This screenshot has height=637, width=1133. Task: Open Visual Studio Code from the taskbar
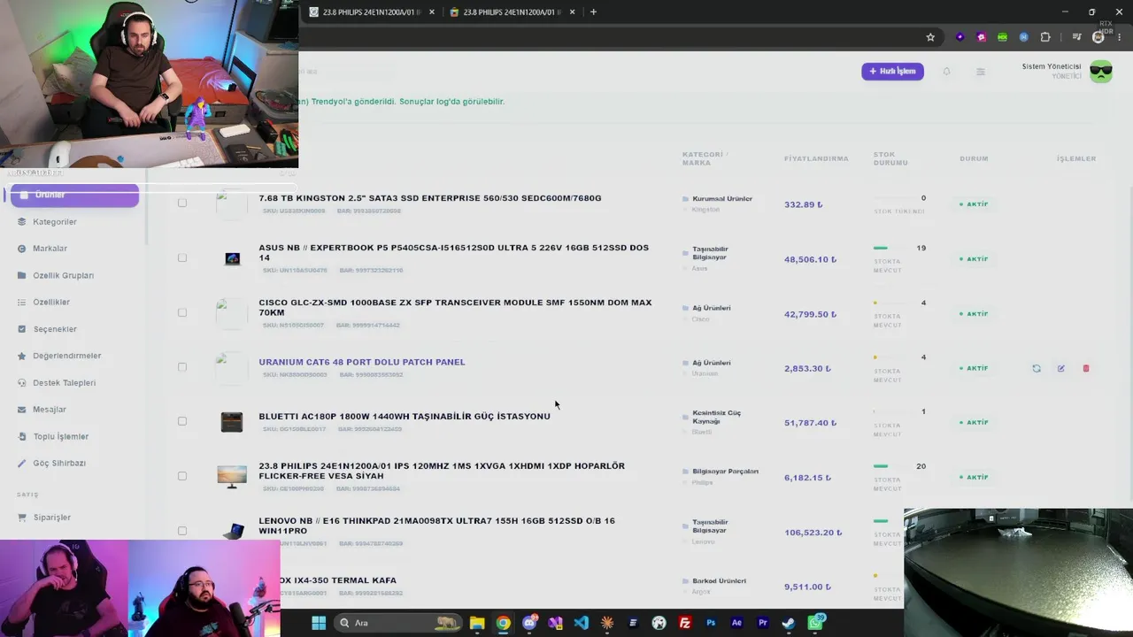click(581, 623)
